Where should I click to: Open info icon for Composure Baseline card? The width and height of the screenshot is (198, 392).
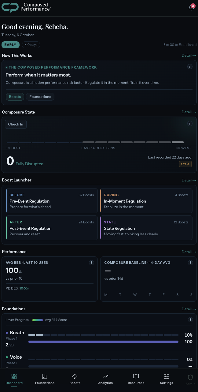click(x=190, y=263)
